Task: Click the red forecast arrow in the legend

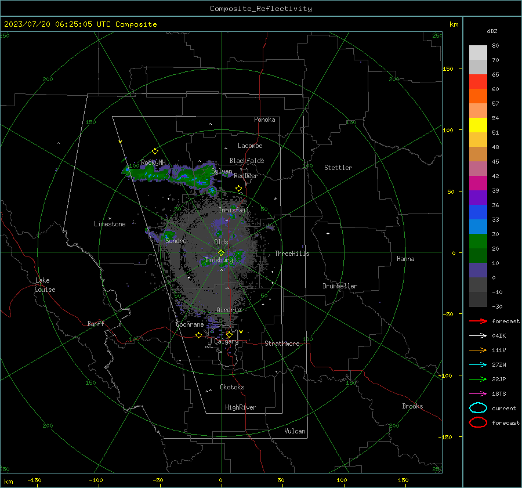Action: (x=478, y=321)
